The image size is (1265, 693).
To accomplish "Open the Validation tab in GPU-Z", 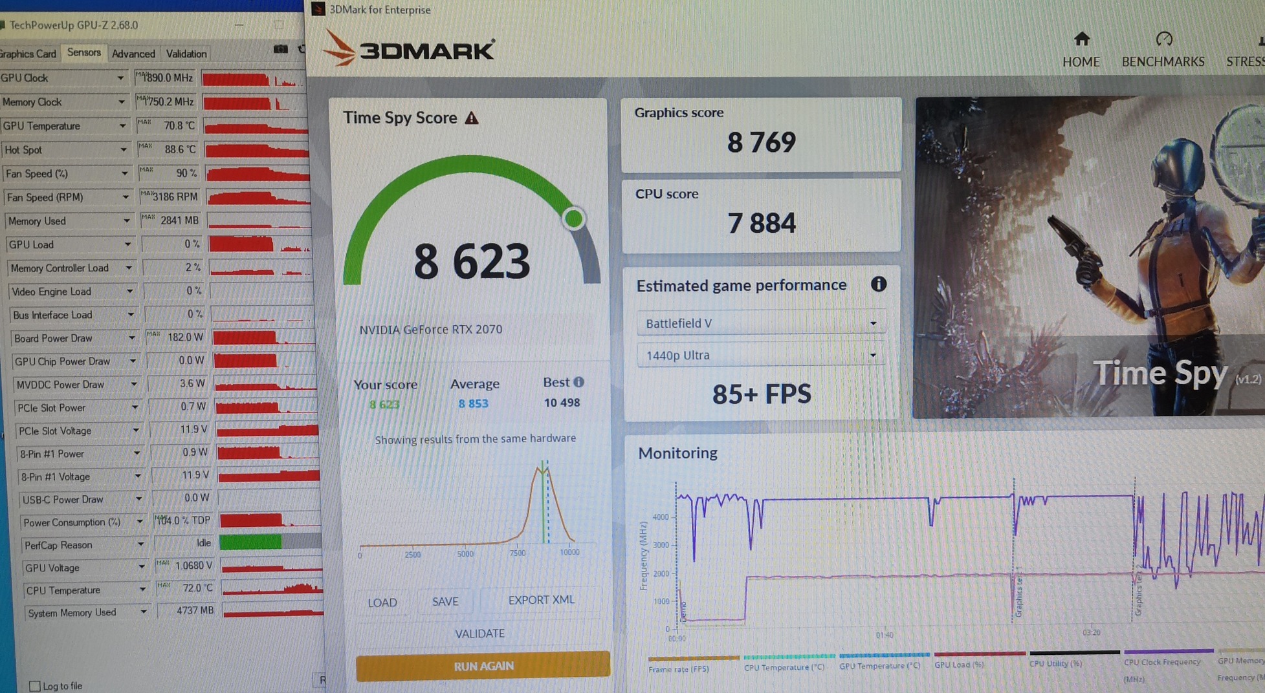I will [x=186, y=54].
